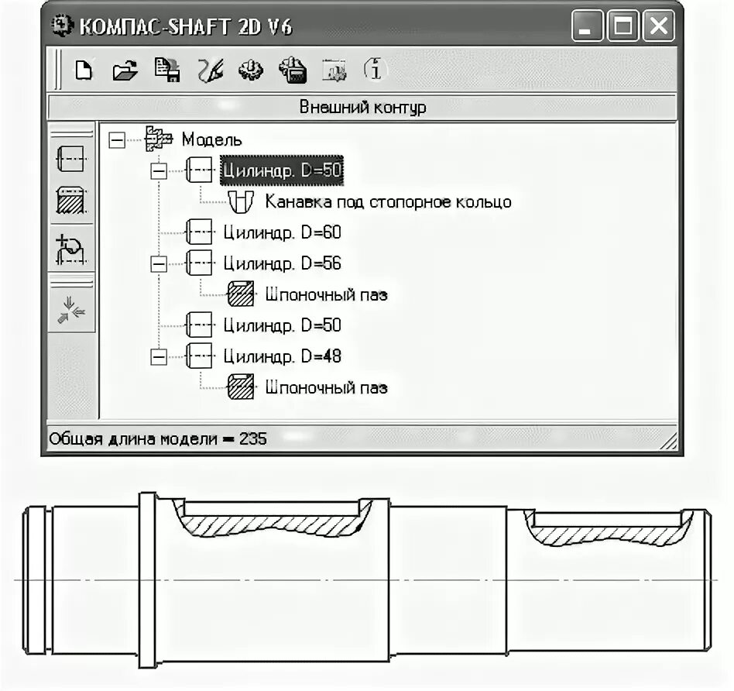Select Шпоночный паз under Цилиндр. D=56

(326, 294)
